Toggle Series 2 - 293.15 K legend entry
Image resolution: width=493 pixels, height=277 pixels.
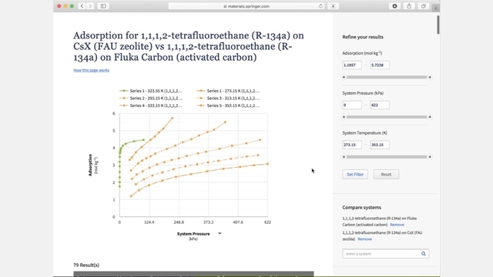[151, 98]
